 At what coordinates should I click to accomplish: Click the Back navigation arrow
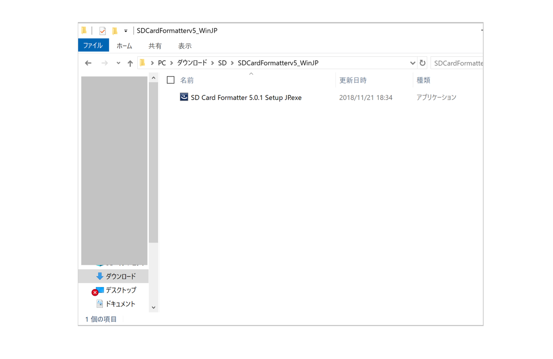(x=88, y=63)
